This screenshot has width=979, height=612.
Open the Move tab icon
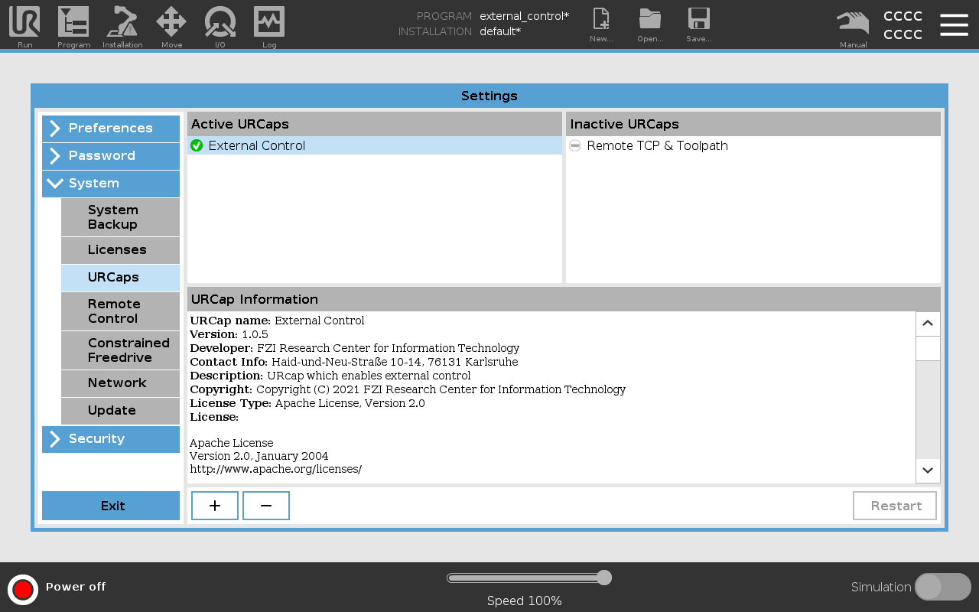tap(171, 23)
